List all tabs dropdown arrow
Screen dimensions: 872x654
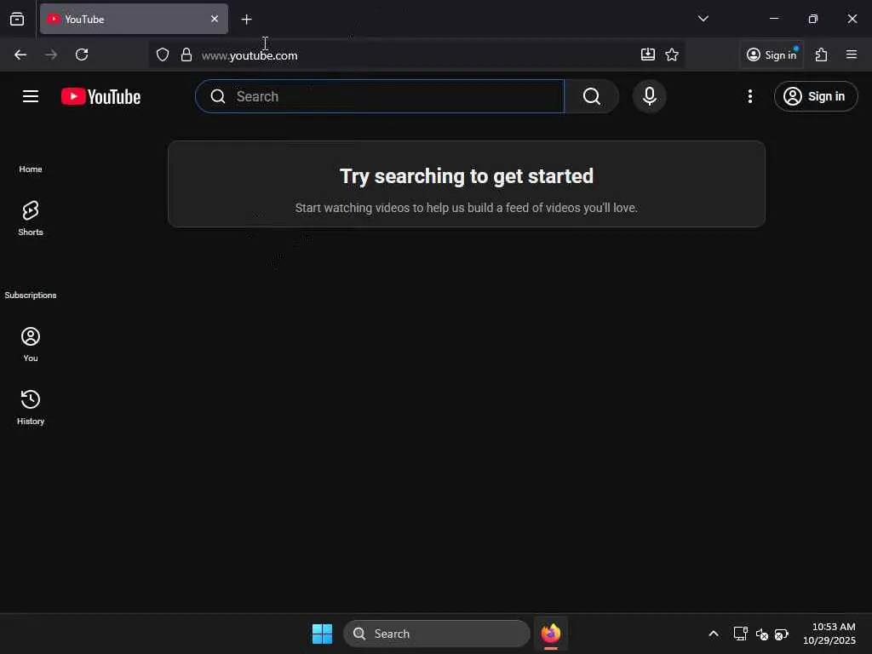pyautogui.click(x=703, y=19)
